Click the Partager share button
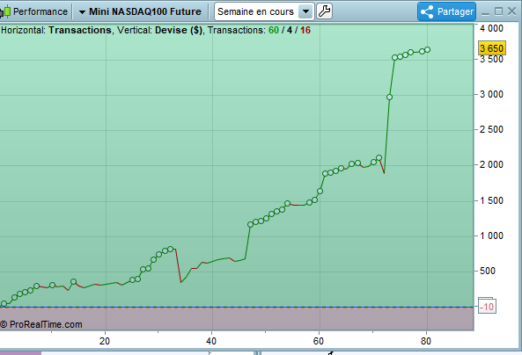 coord(446,11)
